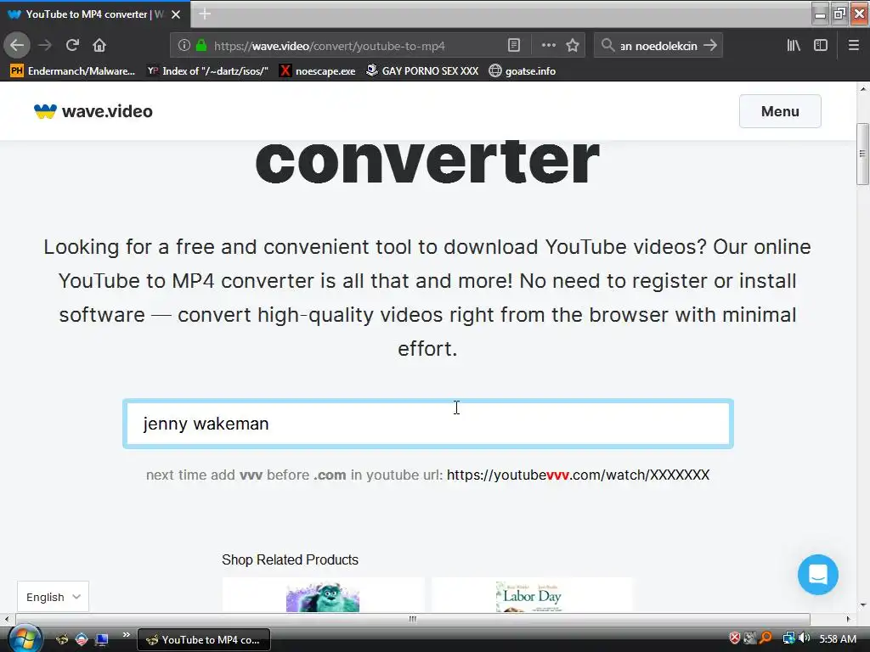Image resolution: width=870 pixels, height=652 pixels.
Task: Open the Library bookshelf icon
Action: click(794, 46)
